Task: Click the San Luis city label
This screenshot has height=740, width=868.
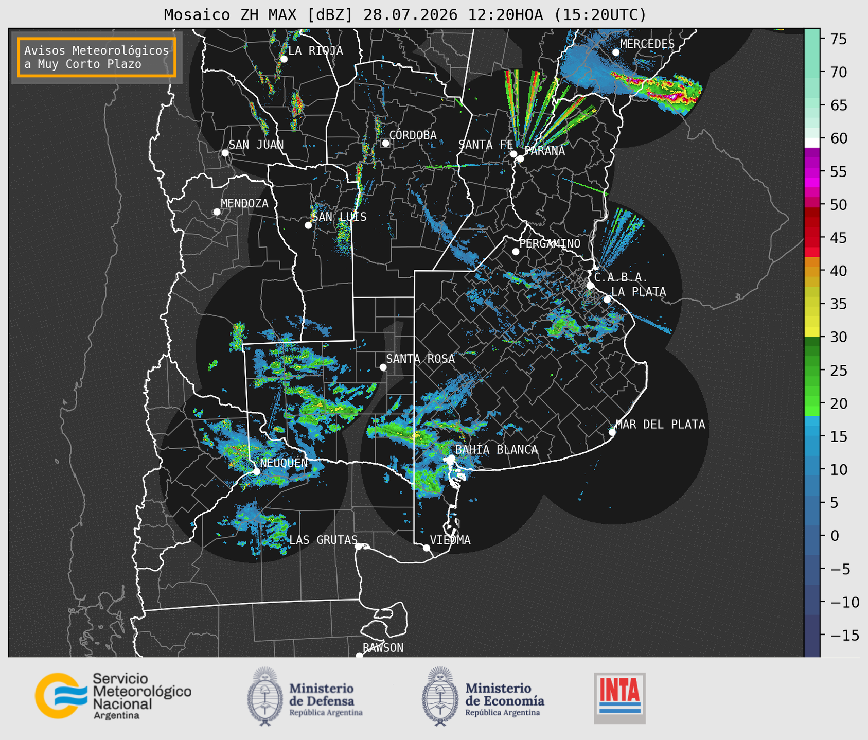Action: [x=340, y=217]
